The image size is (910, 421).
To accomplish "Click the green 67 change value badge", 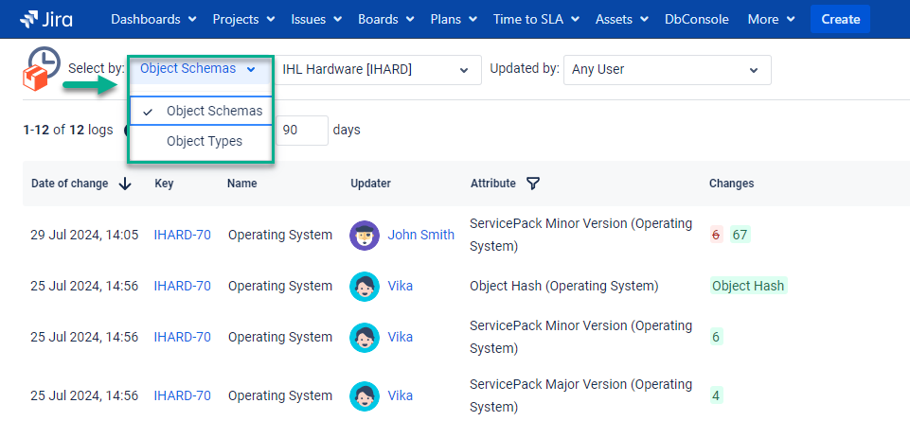I will click(x=740, y=235).
